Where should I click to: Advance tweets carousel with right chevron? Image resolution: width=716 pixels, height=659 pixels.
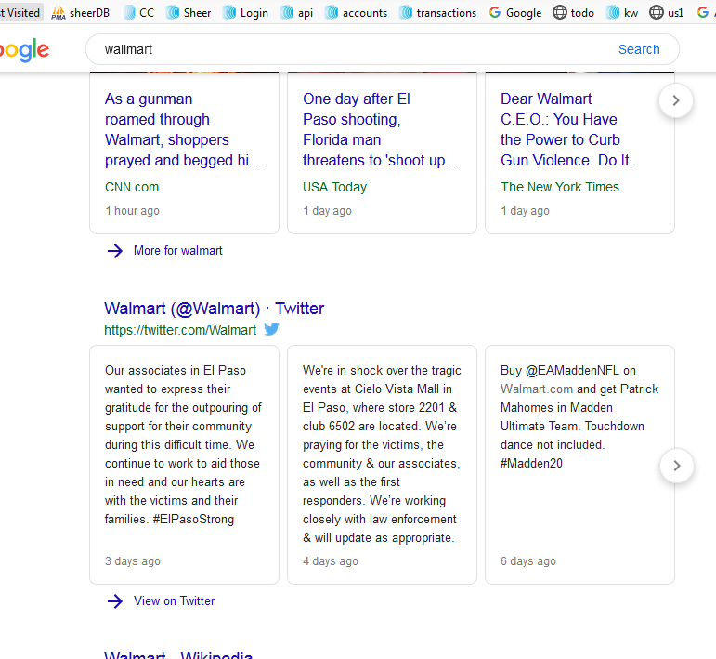click(677, 466)
